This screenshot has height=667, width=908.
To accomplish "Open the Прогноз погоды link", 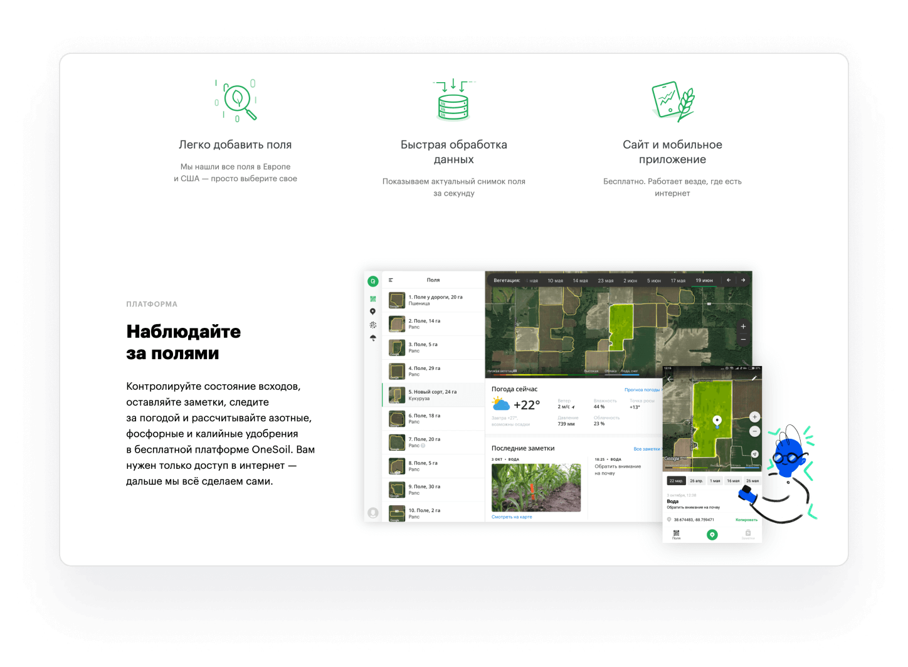I will coord(641,390).
